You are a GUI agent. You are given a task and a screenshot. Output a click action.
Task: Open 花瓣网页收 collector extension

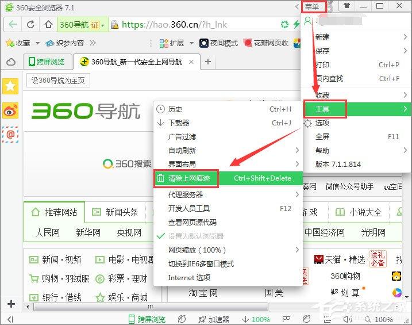266,43
